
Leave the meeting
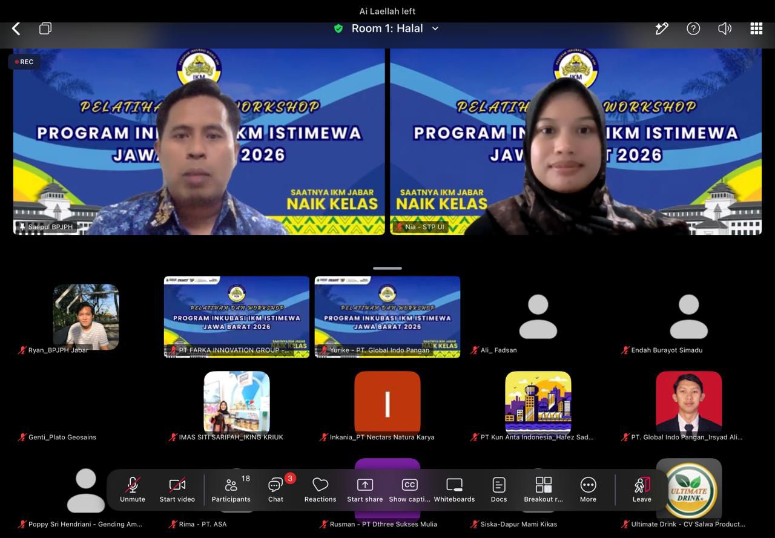pyautogui.click(x=642, y=490)
